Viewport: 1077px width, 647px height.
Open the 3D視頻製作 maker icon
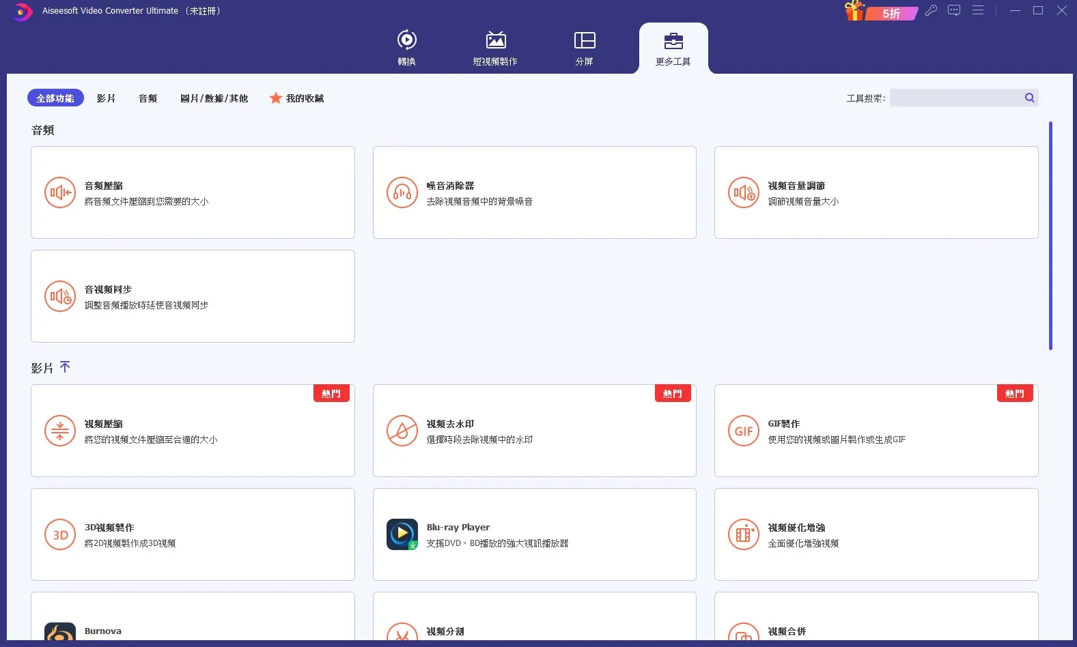60,534
